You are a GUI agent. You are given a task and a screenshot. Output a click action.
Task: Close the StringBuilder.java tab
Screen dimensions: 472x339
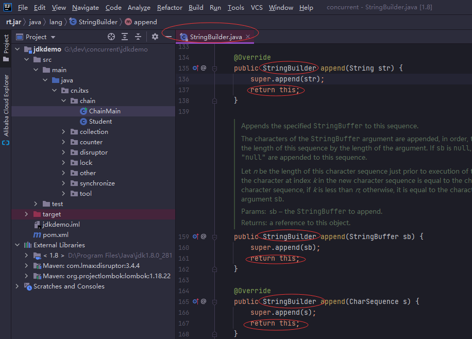[248, 37]
